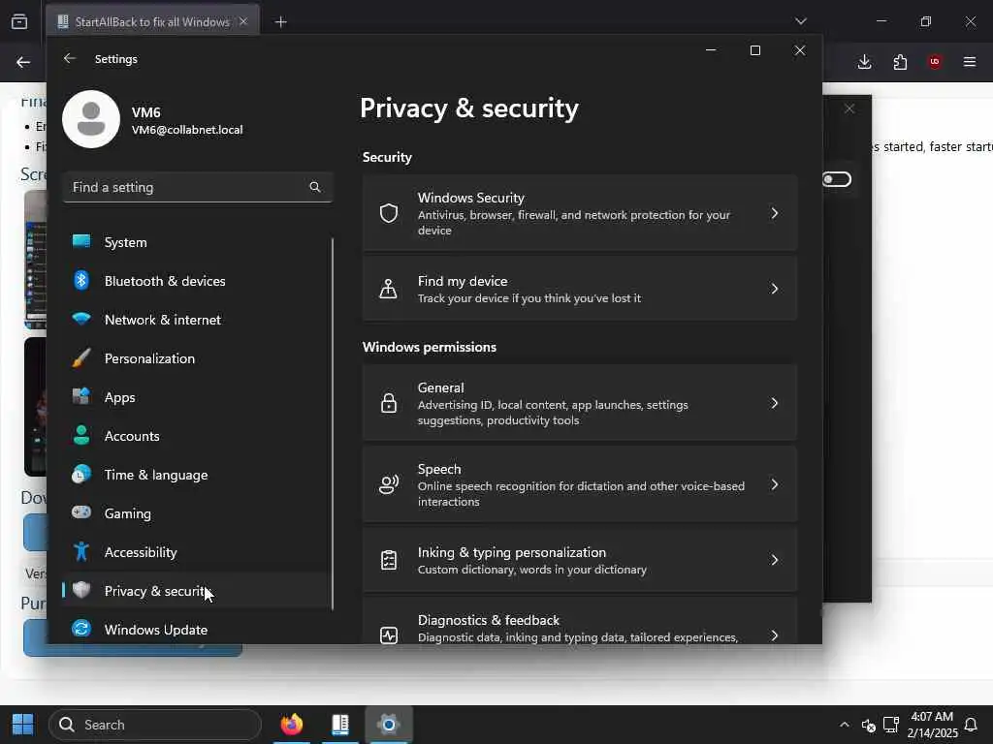Click the Network wifi icon in sidebar
The image size is (993, 744).
81,318
